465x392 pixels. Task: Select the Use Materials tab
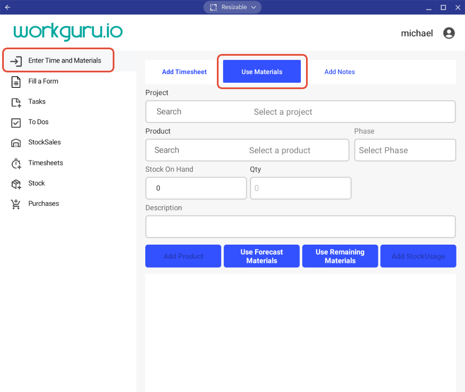pyautogui.click(x=262, y=72)
